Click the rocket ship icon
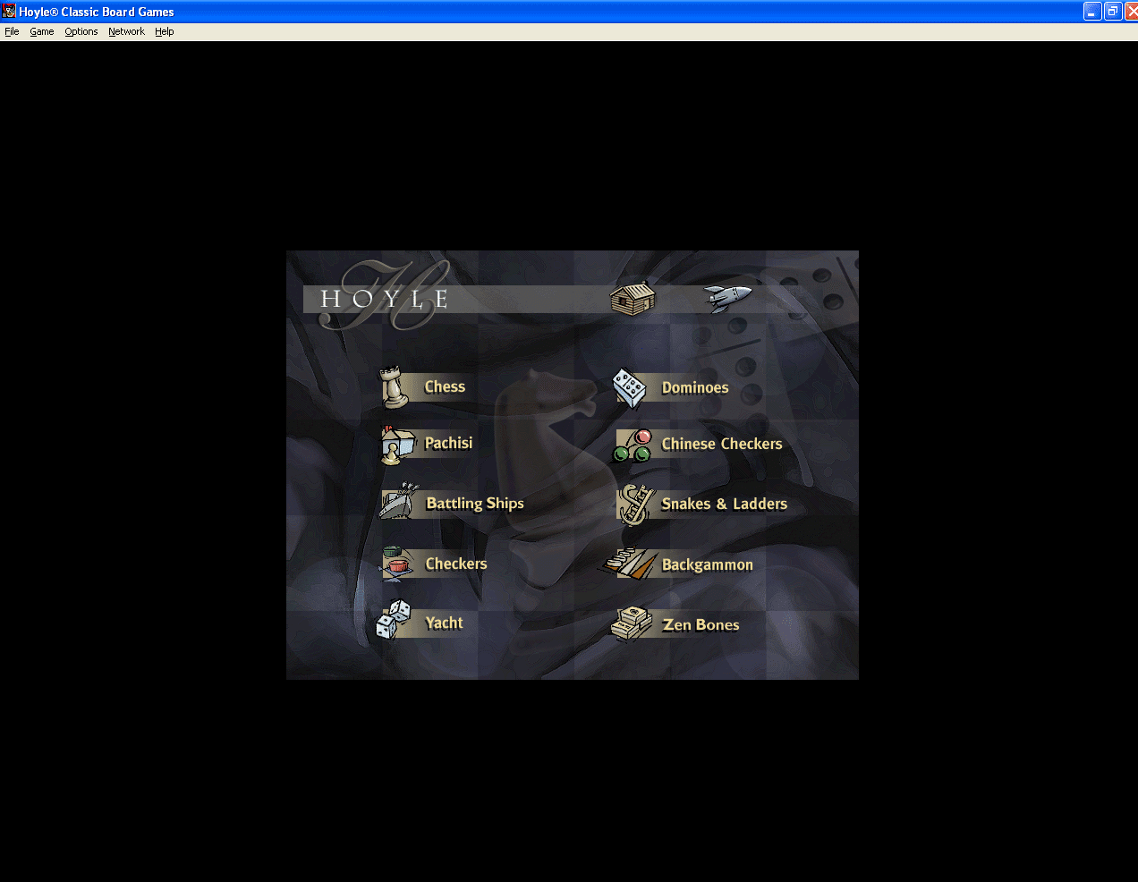This screenshot has width=1138, height=882. tap(727, 297)
